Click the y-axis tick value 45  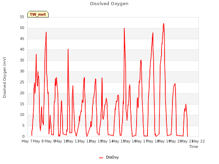[22, 39]
